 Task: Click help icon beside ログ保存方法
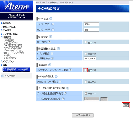point(52,58)
